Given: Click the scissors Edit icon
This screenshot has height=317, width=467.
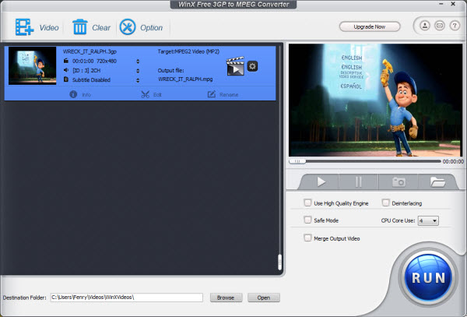Looking at the screenshot, I should click(x=145, y=94).
